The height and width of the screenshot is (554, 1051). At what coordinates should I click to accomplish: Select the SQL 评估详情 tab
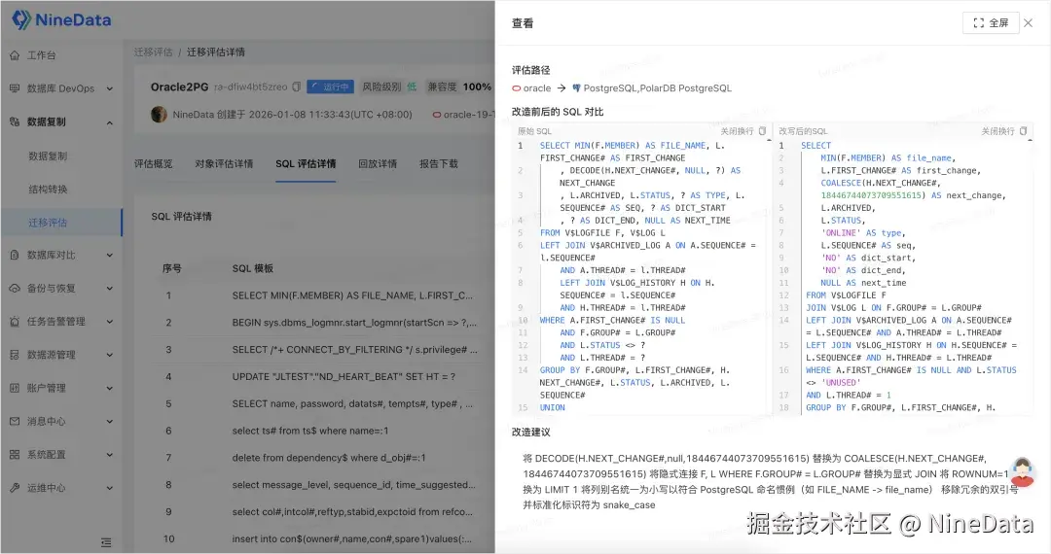pyautogui.click(x=306, y=164)
